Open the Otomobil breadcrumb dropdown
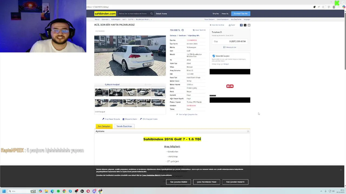The height and width of the screenshot is (194, 346). point(105,19)
